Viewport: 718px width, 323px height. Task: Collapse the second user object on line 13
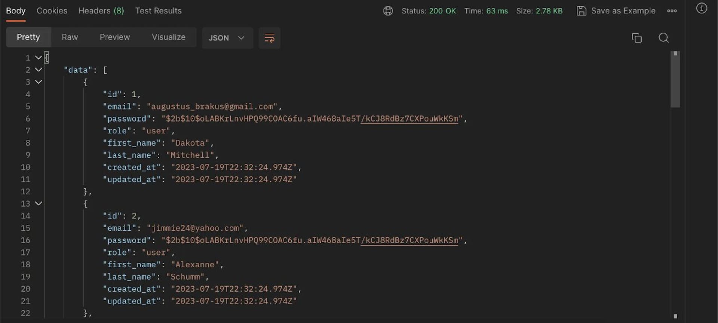pos(38,204)
